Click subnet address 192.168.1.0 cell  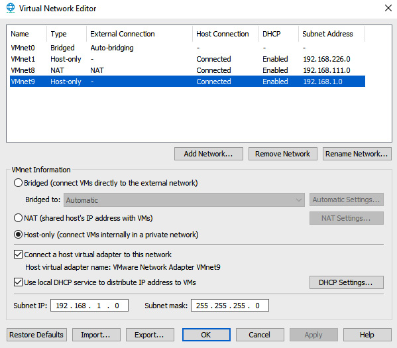(323, 82)
